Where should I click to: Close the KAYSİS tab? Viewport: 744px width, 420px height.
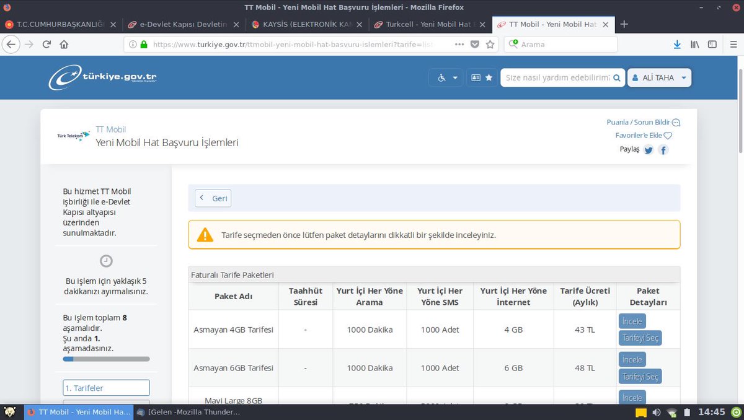point(360,25)
